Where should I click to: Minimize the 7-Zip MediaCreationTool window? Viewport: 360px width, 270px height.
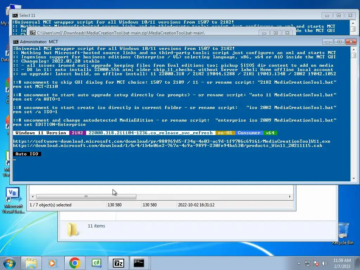click(264, 33)
